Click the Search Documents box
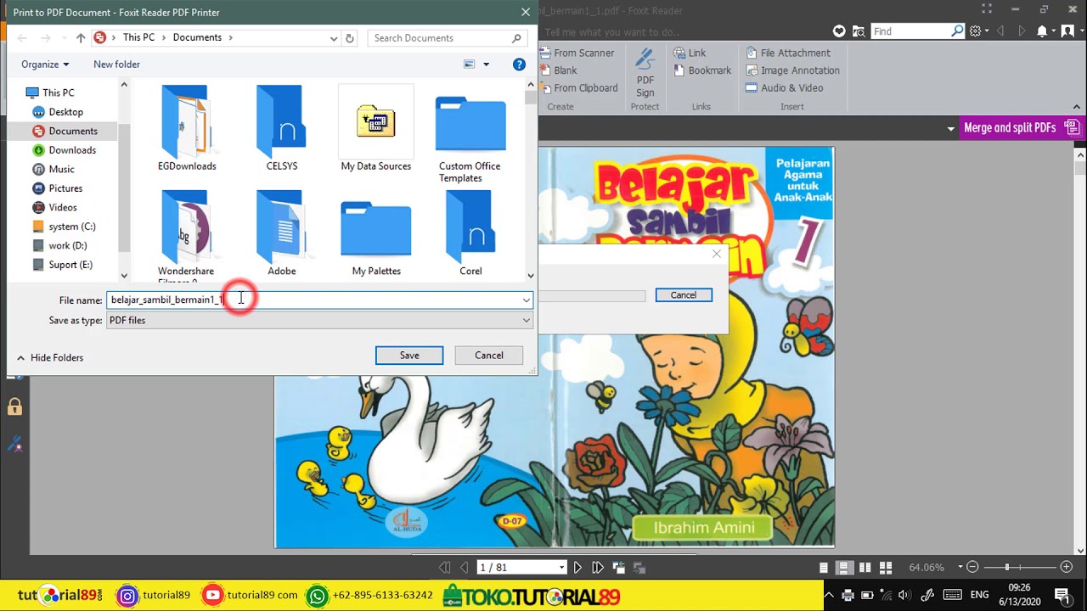 pyautogui.click(x=448, y=38)
